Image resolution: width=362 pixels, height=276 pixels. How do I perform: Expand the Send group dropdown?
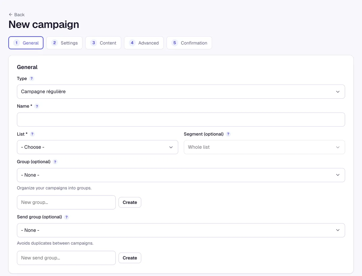point(181,230)
